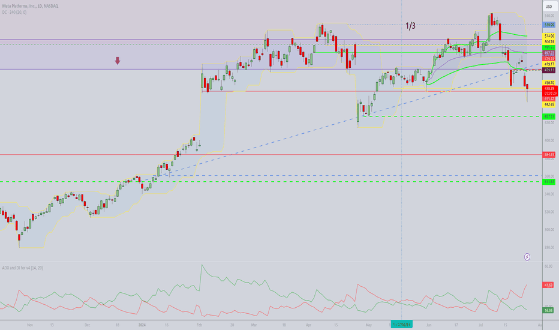Viewport: 559px width, 330px height.
Task: Click the 458.70 yellow price label
Action: pos(549,82)
